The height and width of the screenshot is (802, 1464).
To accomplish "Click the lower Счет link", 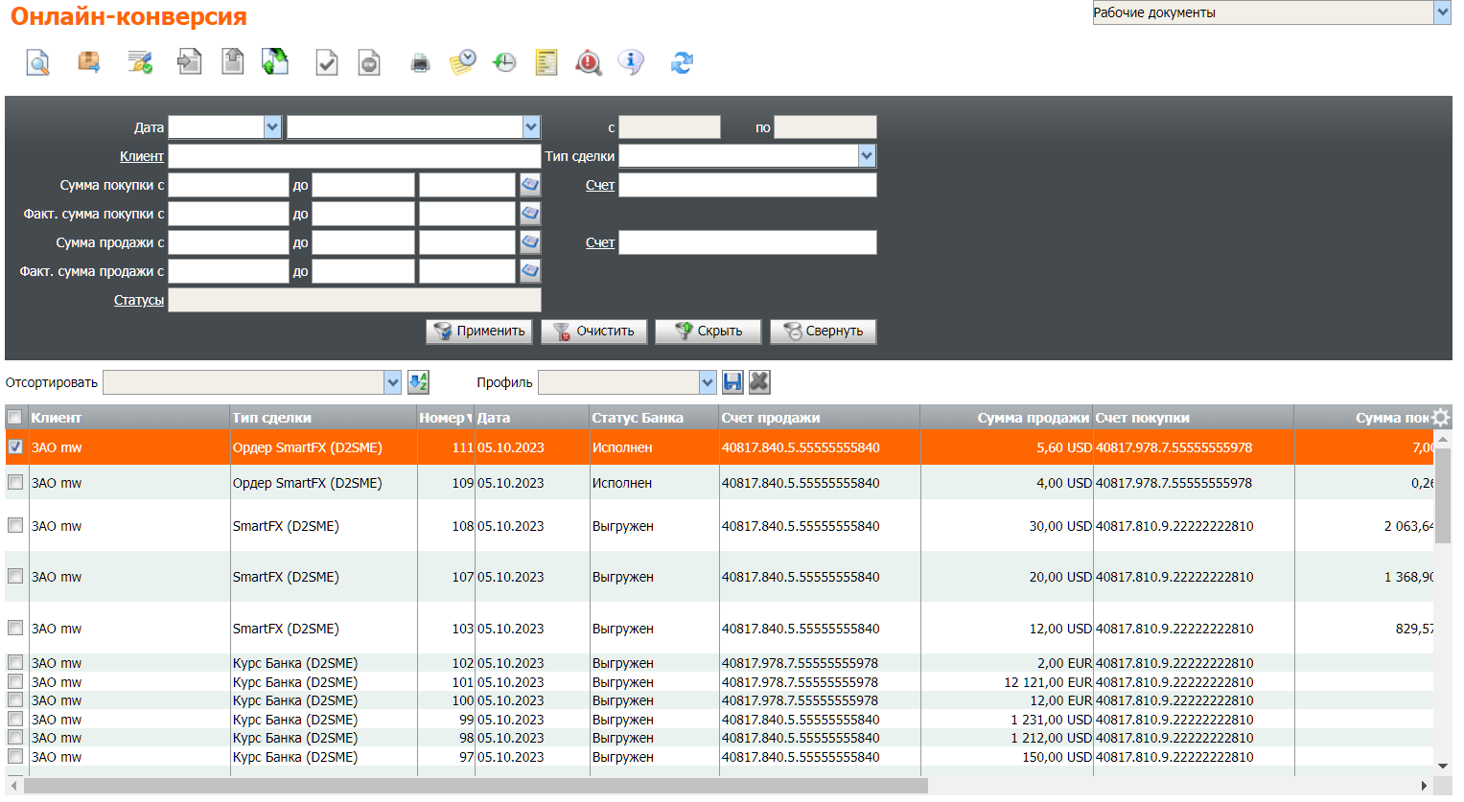I will 600,242.
